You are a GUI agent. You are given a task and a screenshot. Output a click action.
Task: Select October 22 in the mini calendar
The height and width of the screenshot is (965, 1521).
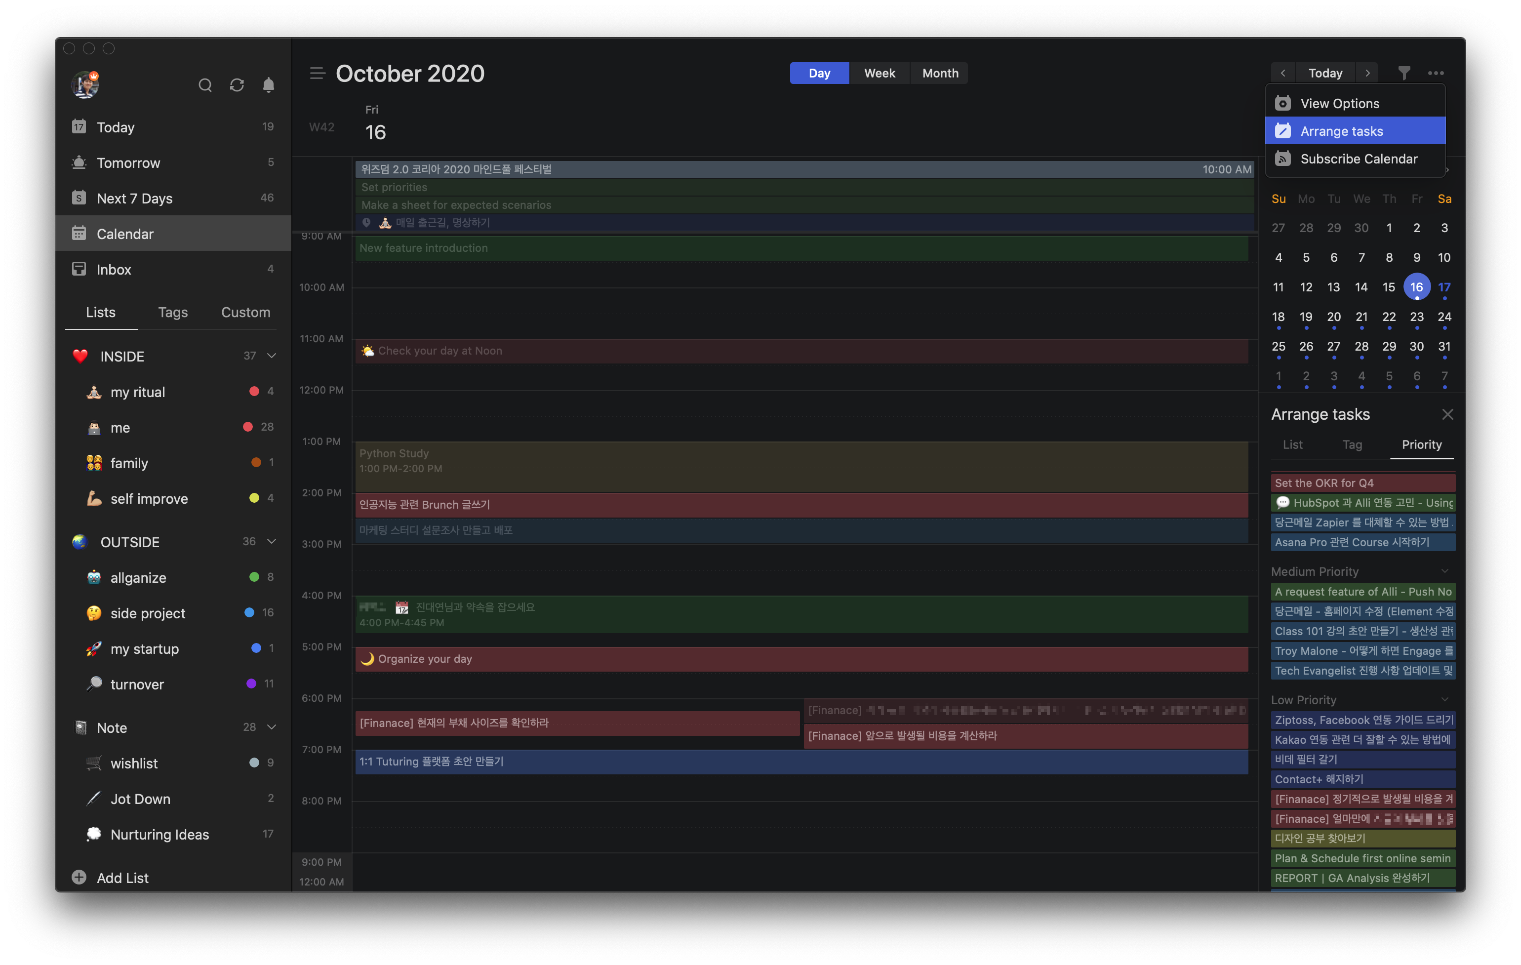[1388, 317]
